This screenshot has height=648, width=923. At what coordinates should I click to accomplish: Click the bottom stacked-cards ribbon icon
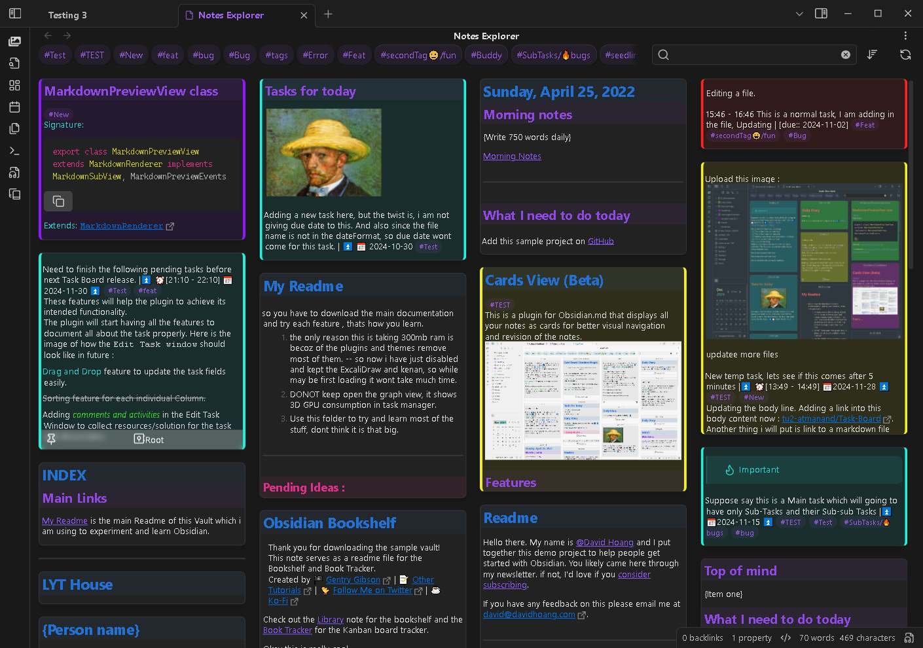pyautogui.click(x=14, y=194)
